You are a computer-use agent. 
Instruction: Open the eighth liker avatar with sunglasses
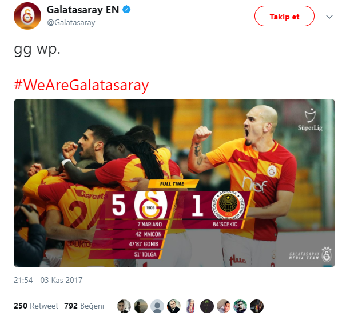click(x=240, y=306)
